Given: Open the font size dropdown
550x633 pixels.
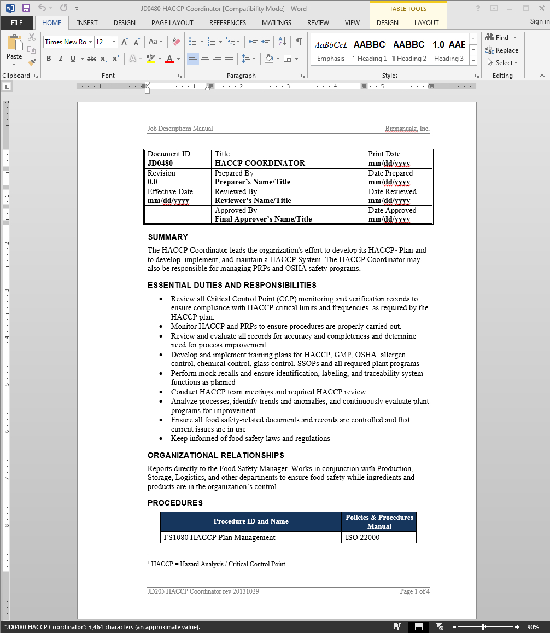Looking at the screenshot, I should (114, 42).
